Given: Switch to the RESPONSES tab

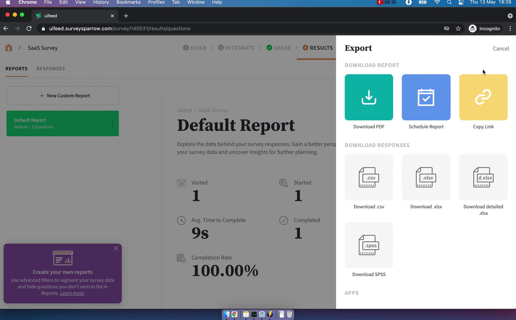Looking at the screenshot, I should 51,68.
